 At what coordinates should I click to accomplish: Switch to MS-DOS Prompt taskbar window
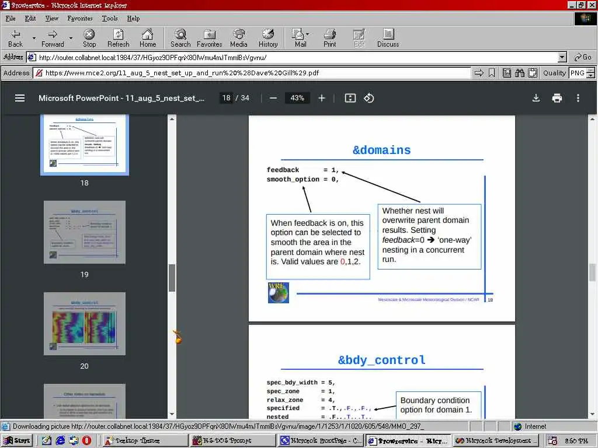pos(234,441)
